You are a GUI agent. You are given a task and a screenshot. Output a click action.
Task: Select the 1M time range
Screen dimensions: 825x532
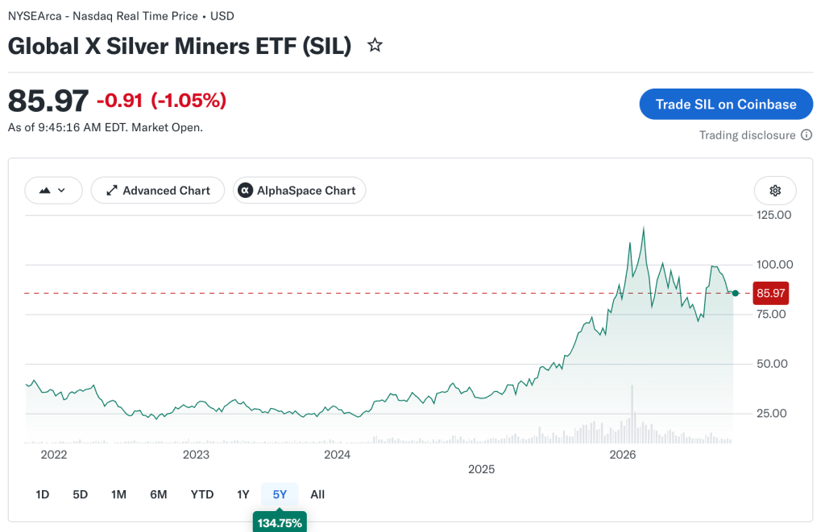(x=118, y=494)
